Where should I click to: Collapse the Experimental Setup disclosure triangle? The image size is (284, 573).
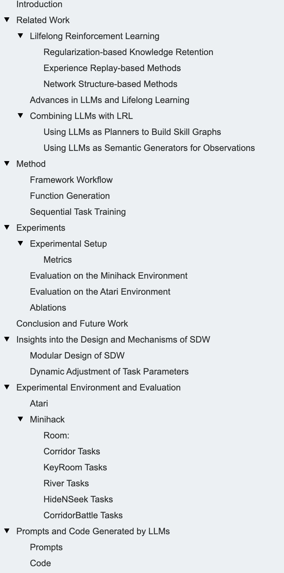(20, 243)
